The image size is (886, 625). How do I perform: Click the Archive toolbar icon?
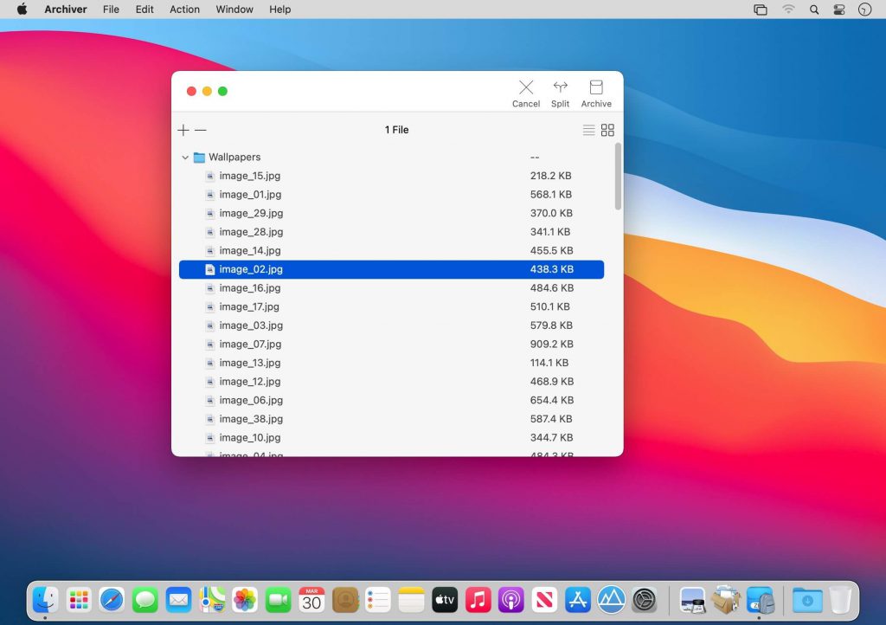[x=595, y=92]
